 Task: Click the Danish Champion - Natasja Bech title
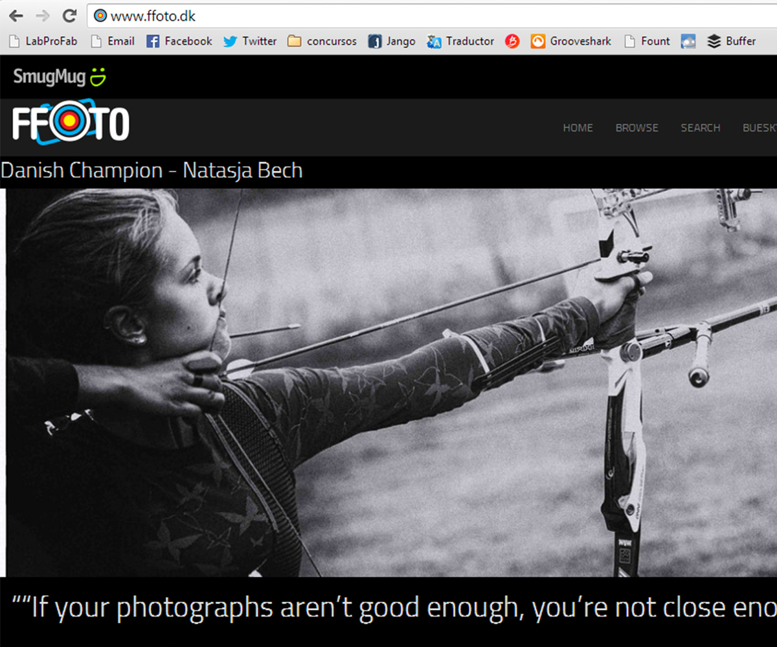tap(152, 171)
